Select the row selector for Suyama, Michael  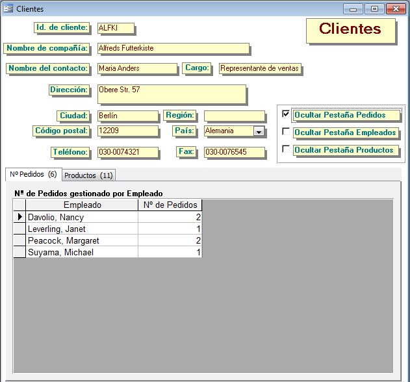click(19, 252)
